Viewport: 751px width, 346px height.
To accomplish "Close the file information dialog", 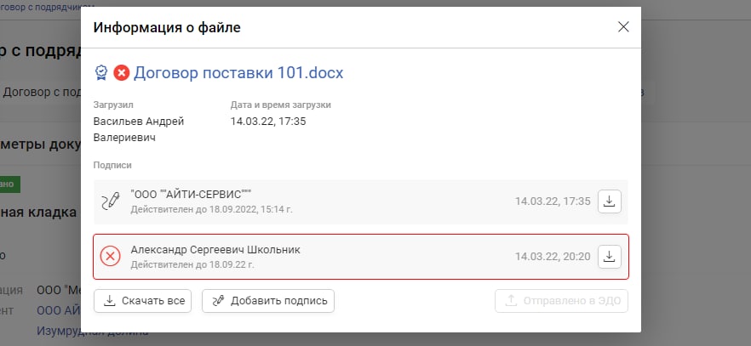I will click(x=623, y=27).
